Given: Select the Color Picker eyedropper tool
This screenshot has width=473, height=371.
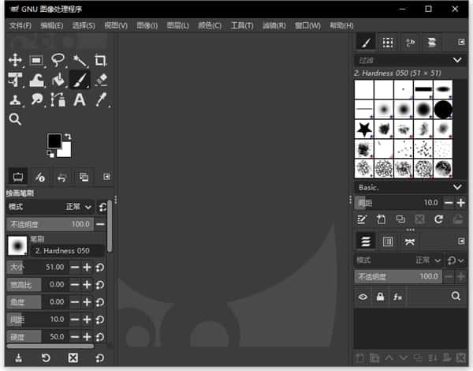Looking at the screenshot, I should [x=101, y=99].
